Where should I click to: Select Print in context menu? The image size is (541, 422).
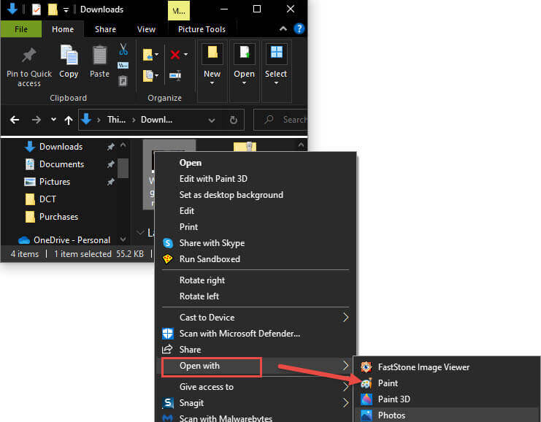(x=256, y=227)
